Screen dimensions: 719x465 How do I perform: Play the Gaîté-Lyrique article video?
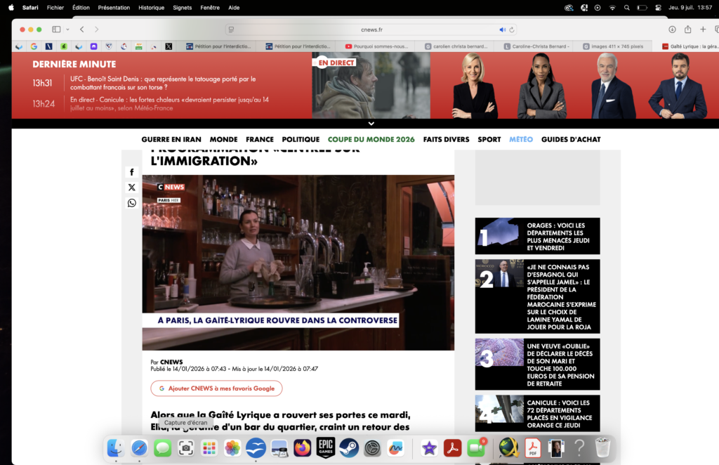(x=298, y=262)
